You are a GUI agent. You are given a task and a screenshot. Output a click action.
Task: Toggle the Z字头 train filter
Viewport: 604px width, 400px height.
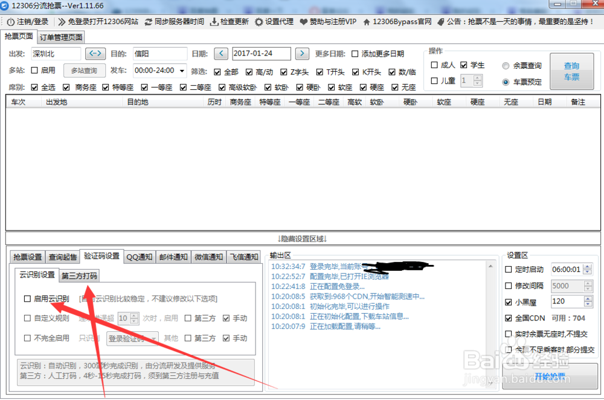coord(284,72)
